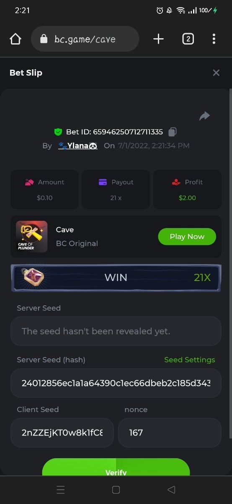Tap the browser home icon
This screenshot has height=504, width=232.
coord(15,39)
